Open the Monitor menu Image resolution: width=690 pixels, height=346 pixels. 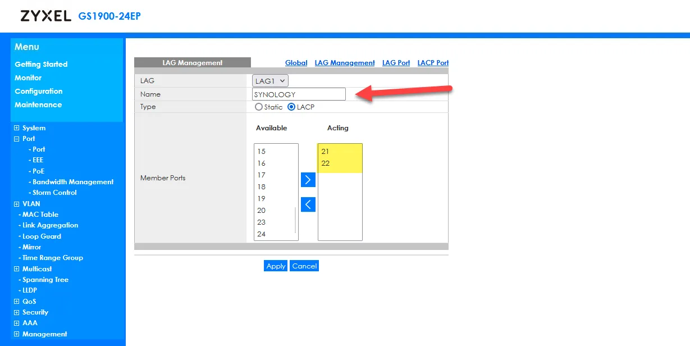pos(28,78)
